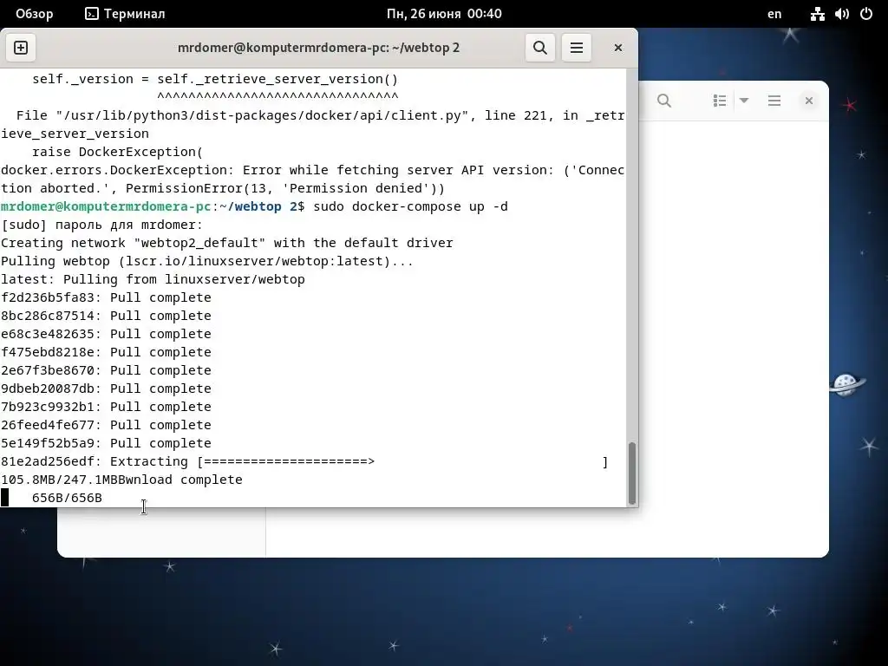Open background window's hamburger menu
The width and height of the screenshot is (888, 666).
[774, 101]
